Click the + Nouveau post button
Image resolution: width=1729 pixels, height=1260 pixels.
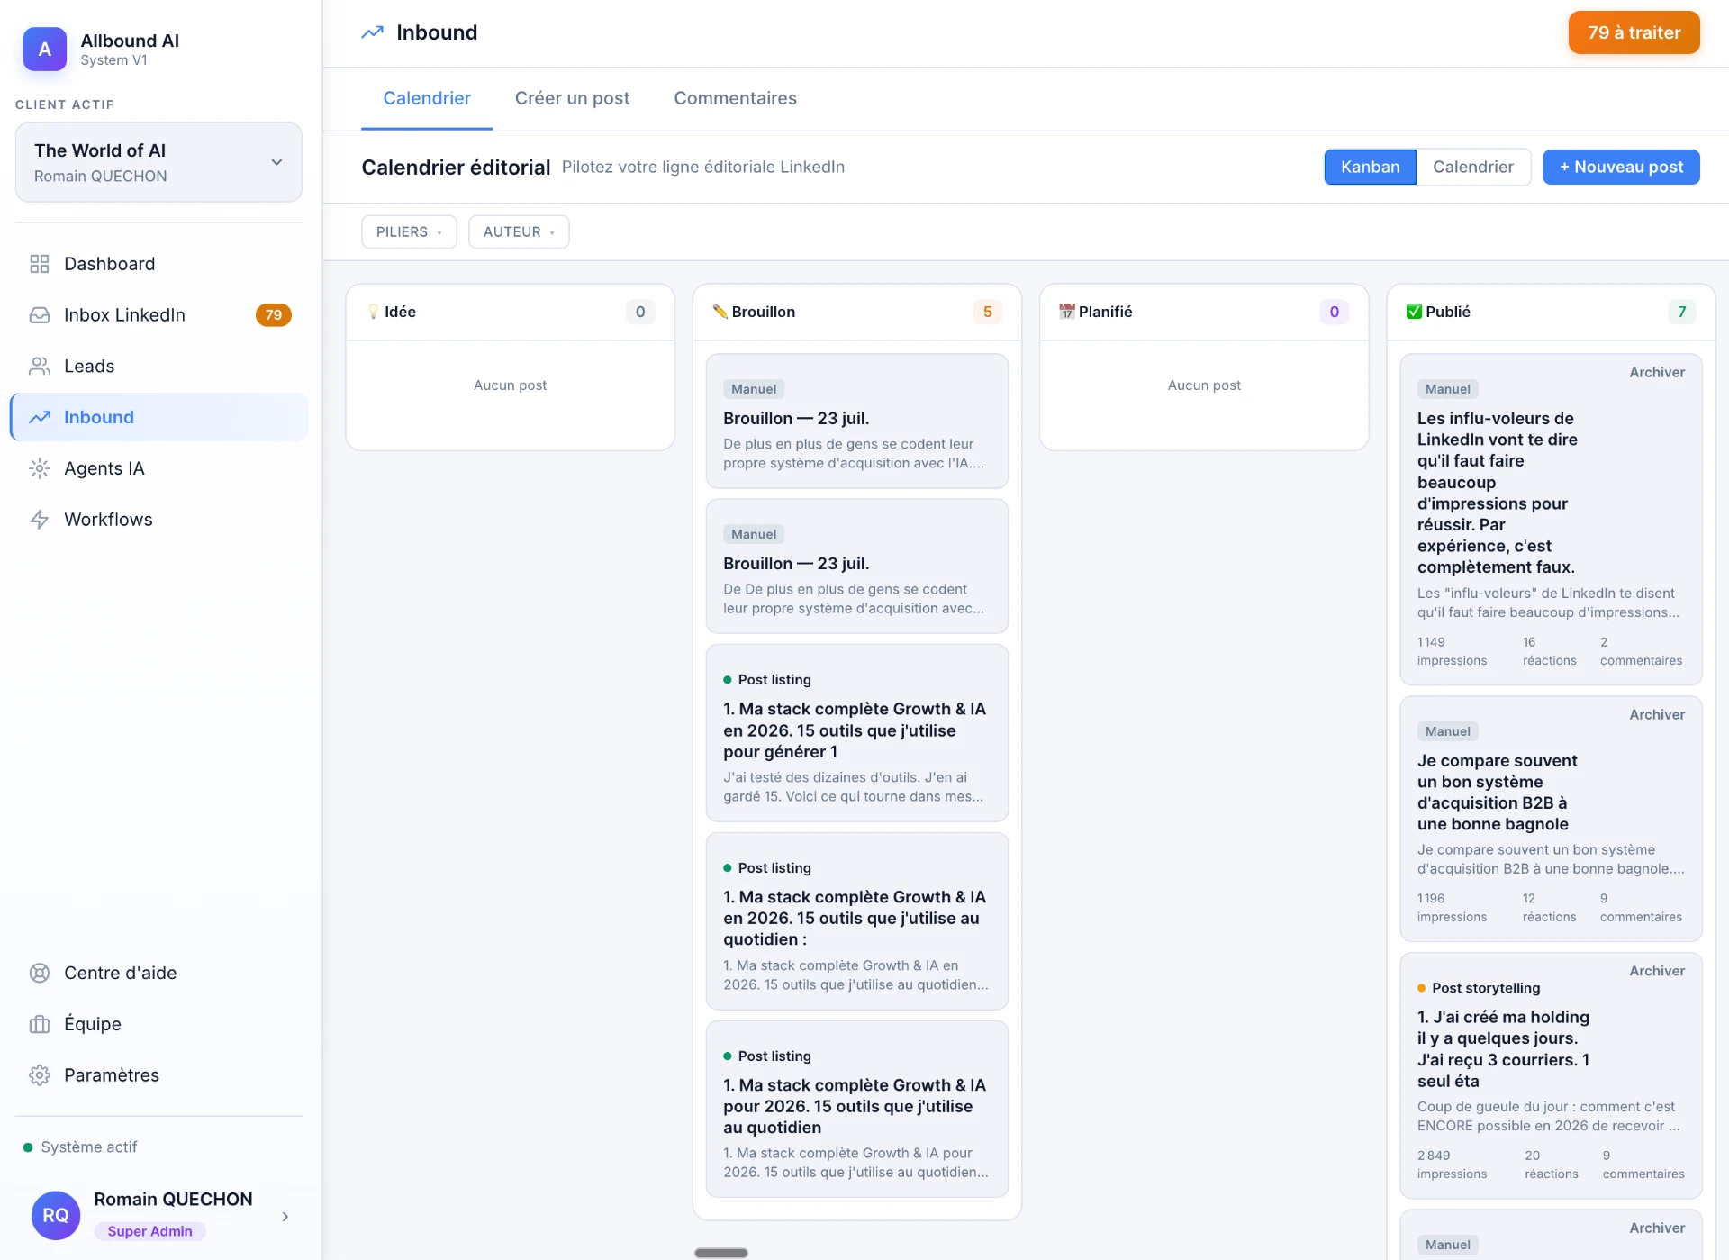[1621, 167]
